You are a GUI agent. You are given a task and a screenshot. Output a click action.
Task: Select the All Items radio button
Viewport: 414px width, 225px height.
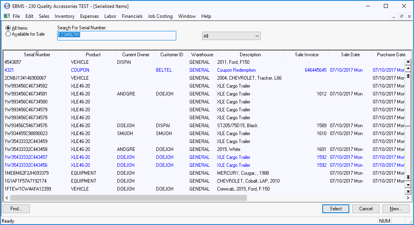pos(8,28)
